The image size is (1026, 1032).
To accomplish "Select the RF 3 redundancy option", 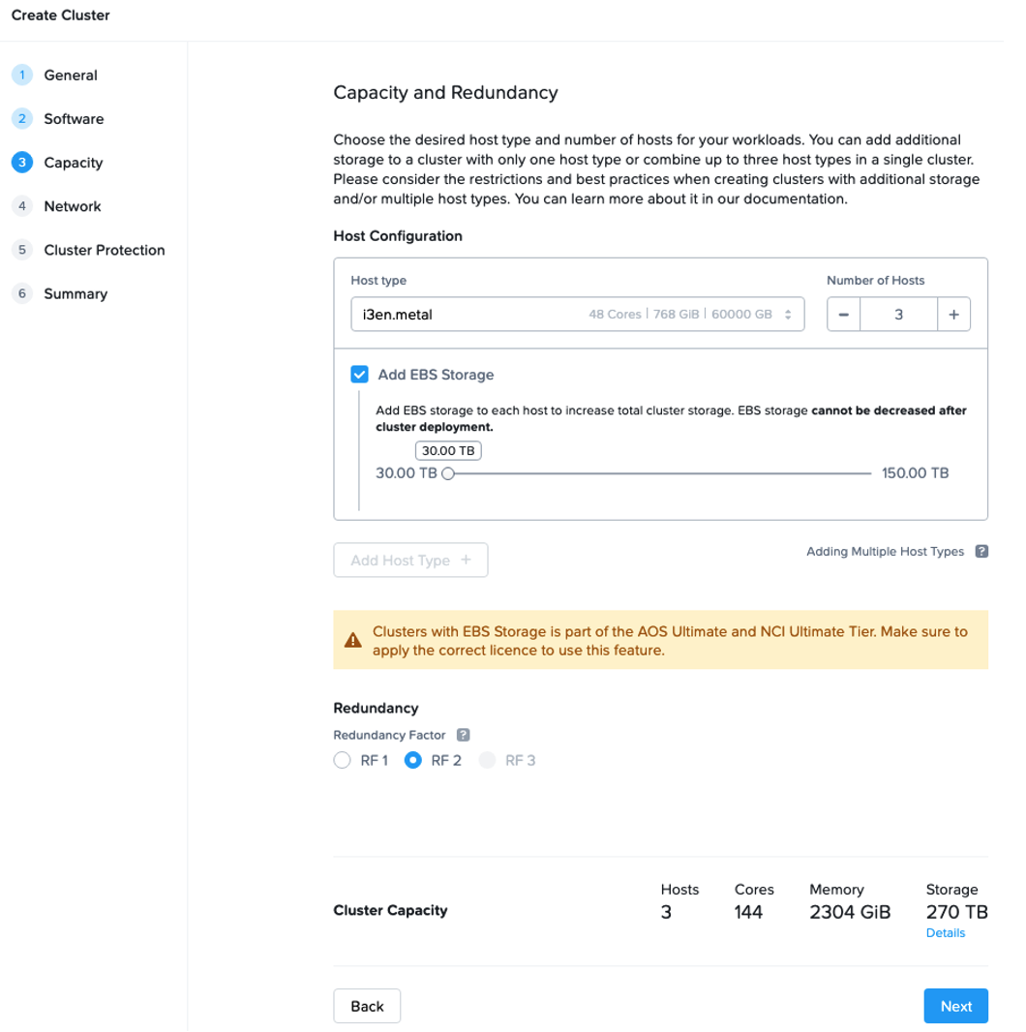I will click(487, 760).
